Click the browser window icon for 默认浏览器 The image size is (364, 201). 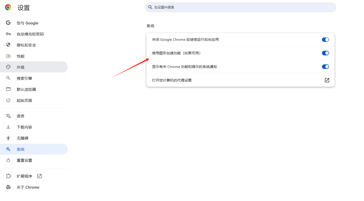coord(8,89)
